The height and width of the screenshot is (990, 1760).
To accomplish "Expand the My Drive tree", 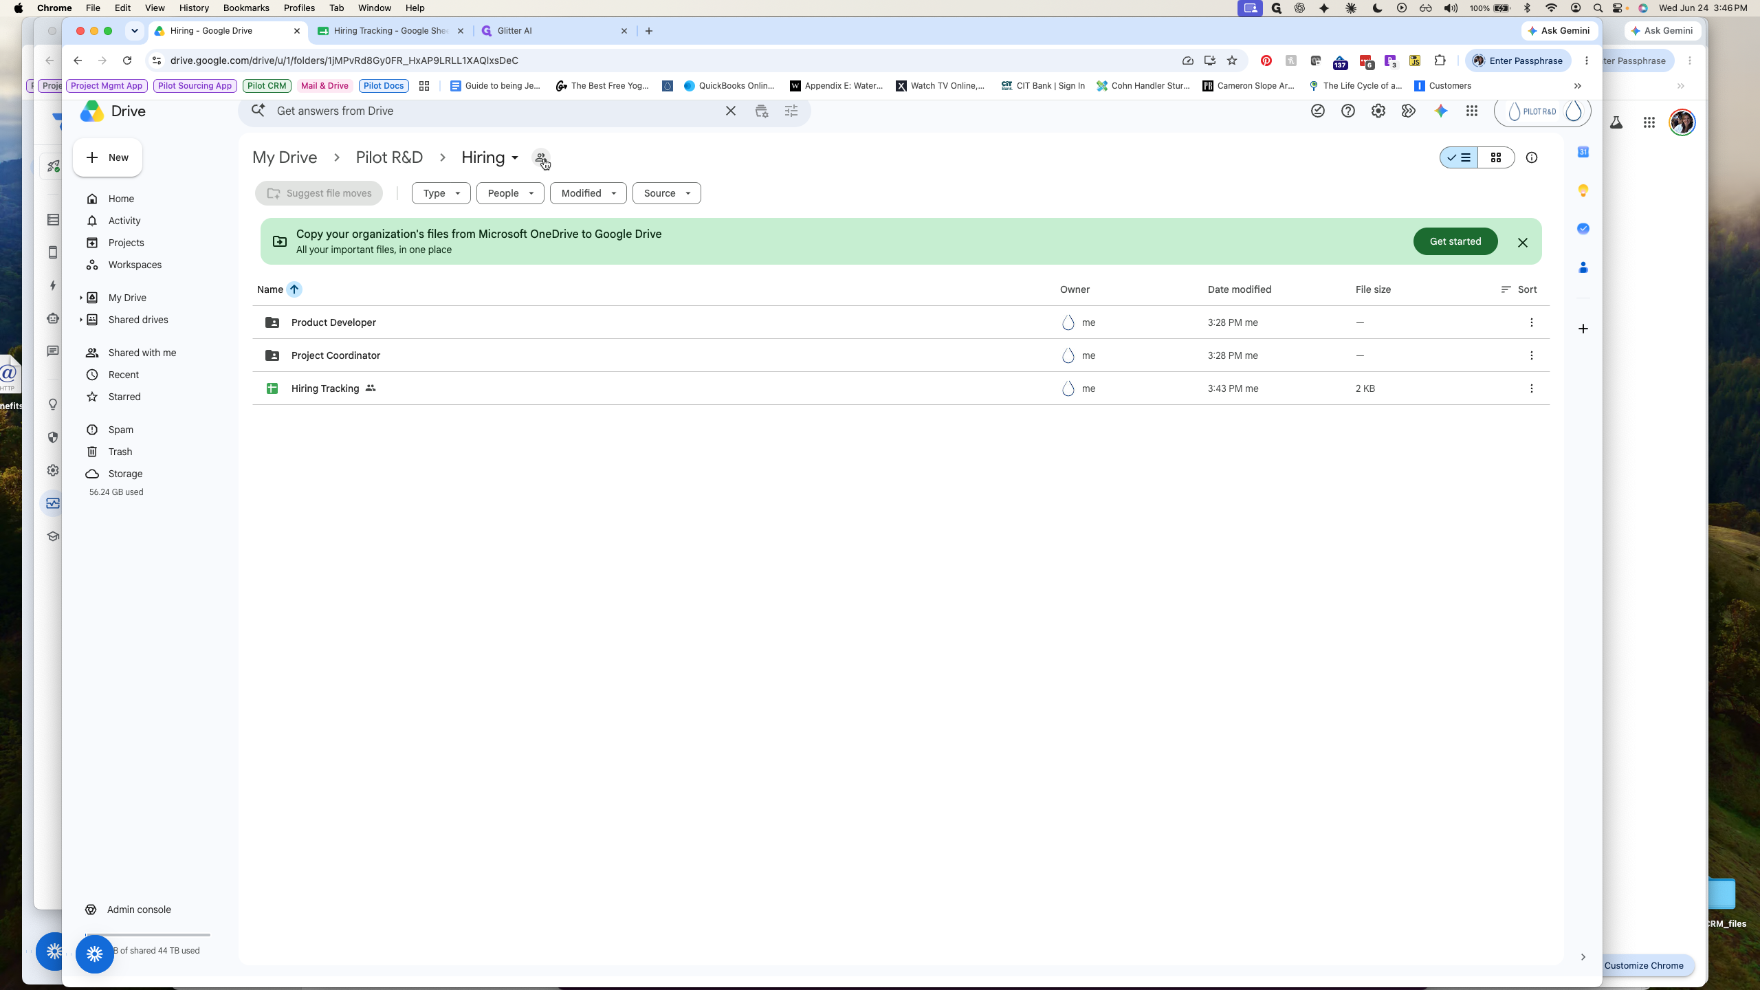I will pyautogui.click(x=81, y=298).
